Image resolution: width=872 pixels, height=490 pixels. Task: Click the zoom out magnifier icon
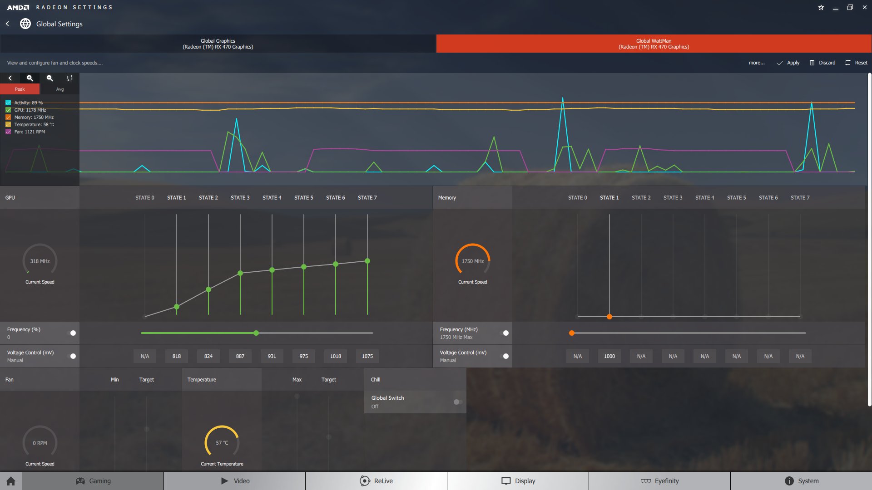pyautogui.click(x=50, y=78)
